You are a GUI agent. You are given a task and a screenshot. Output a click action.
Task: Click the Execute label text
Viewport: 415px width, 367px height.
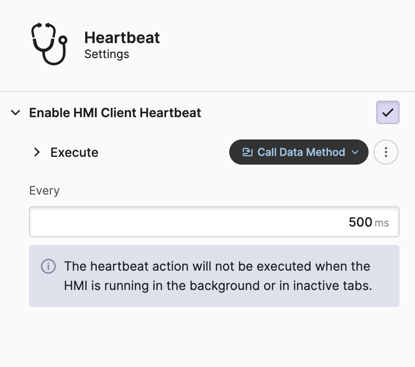[x=74, y=153]
